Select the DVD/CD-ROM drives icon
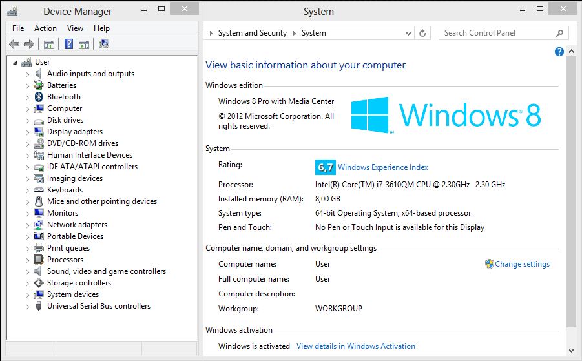The image size is (582, 361). pyautogui.click(x=39, y=143)
